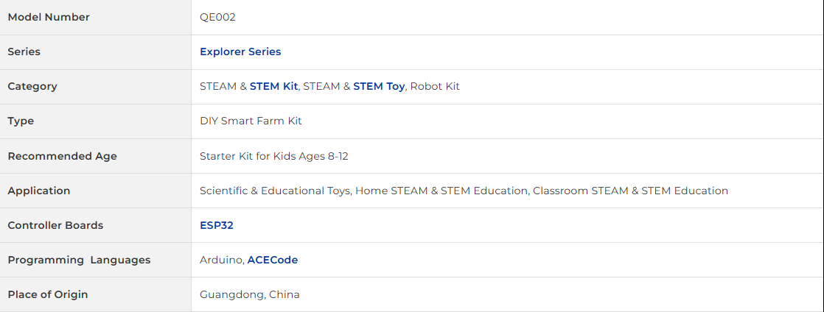Click the Arduino text
824x312 pixels.
coord(222,260)
